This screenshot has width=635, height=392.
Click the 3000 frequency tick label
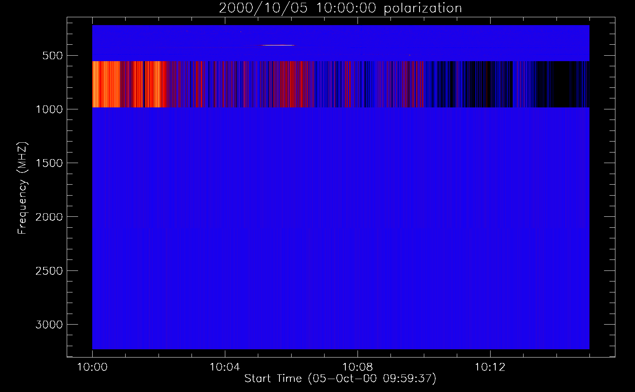pos(49,325)
